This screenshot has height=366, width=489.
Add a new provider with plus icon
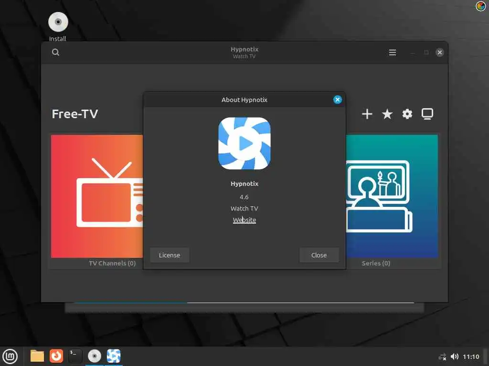[367, 114]
